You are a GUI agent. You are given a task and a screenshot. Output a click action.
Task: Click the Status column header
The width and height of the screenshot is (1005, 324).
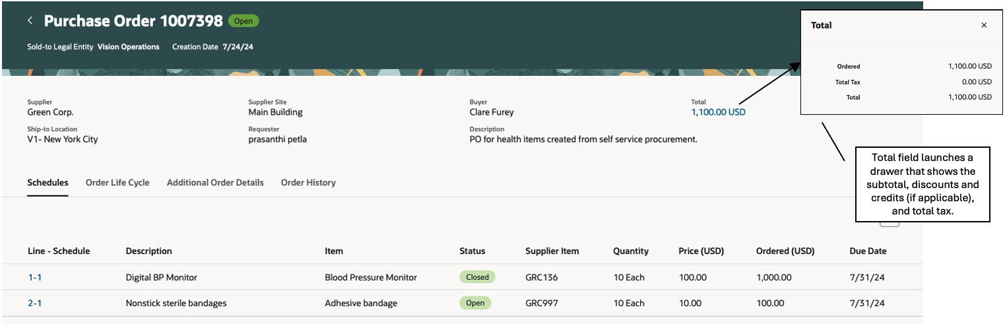(472, 251)
